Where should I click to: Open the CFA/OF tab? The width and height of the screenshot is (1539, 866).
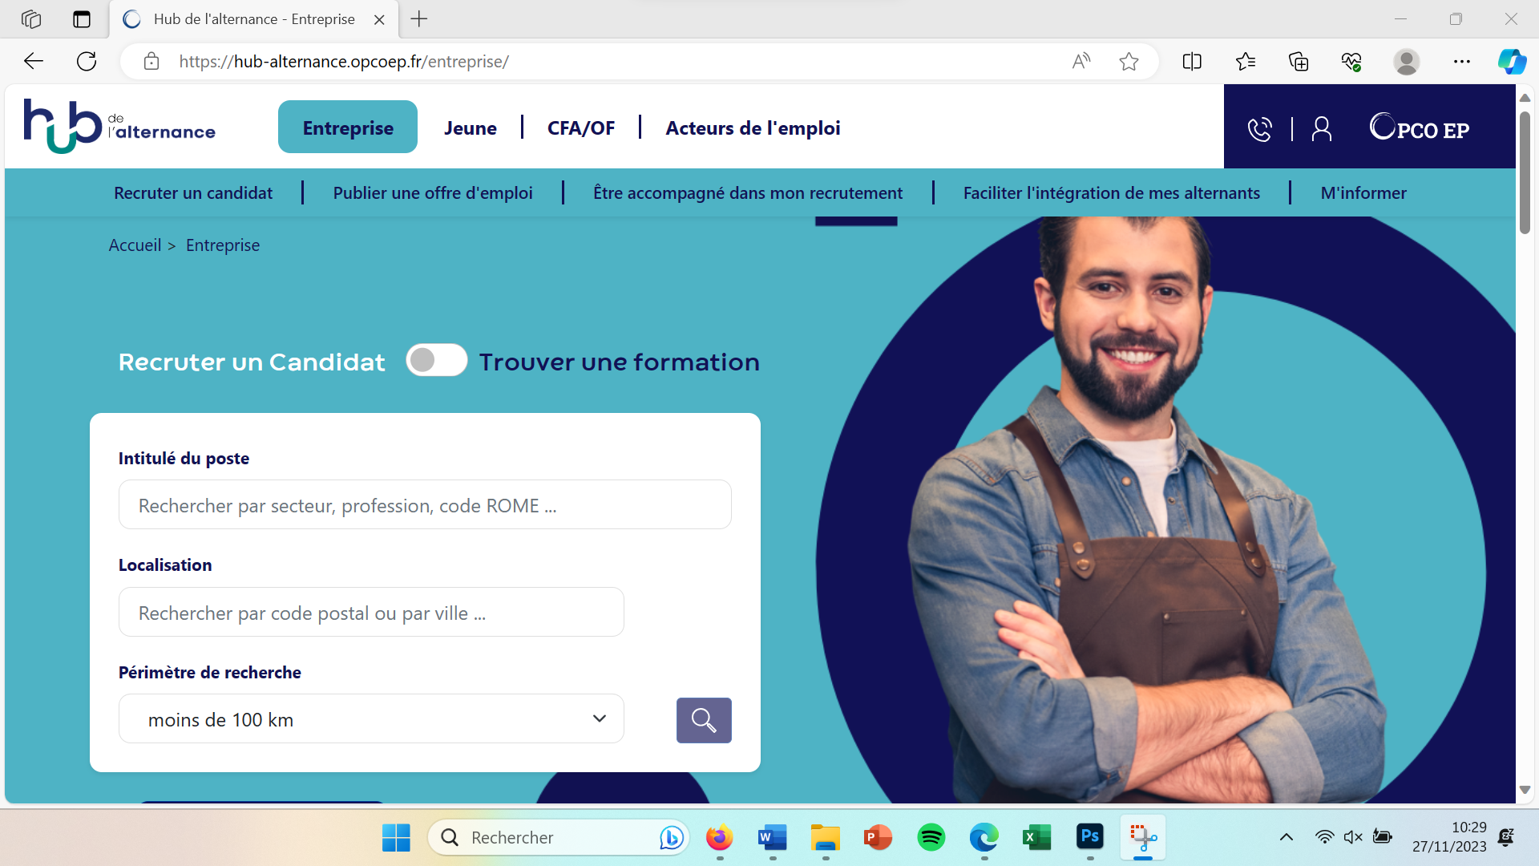pos(581,128)
